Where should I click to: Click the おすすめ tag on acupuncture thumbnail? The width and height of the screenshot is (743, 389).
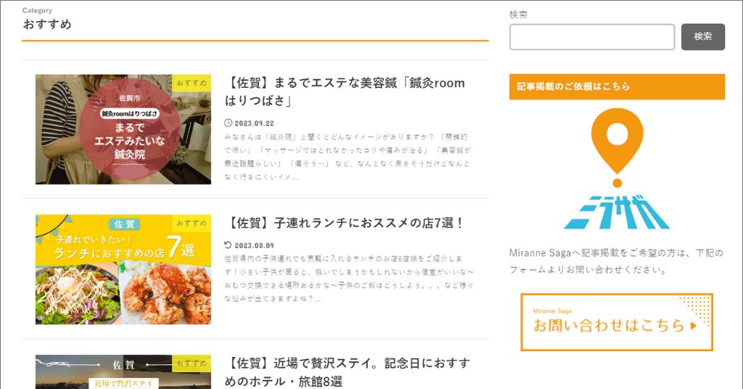tap(192, 83)
